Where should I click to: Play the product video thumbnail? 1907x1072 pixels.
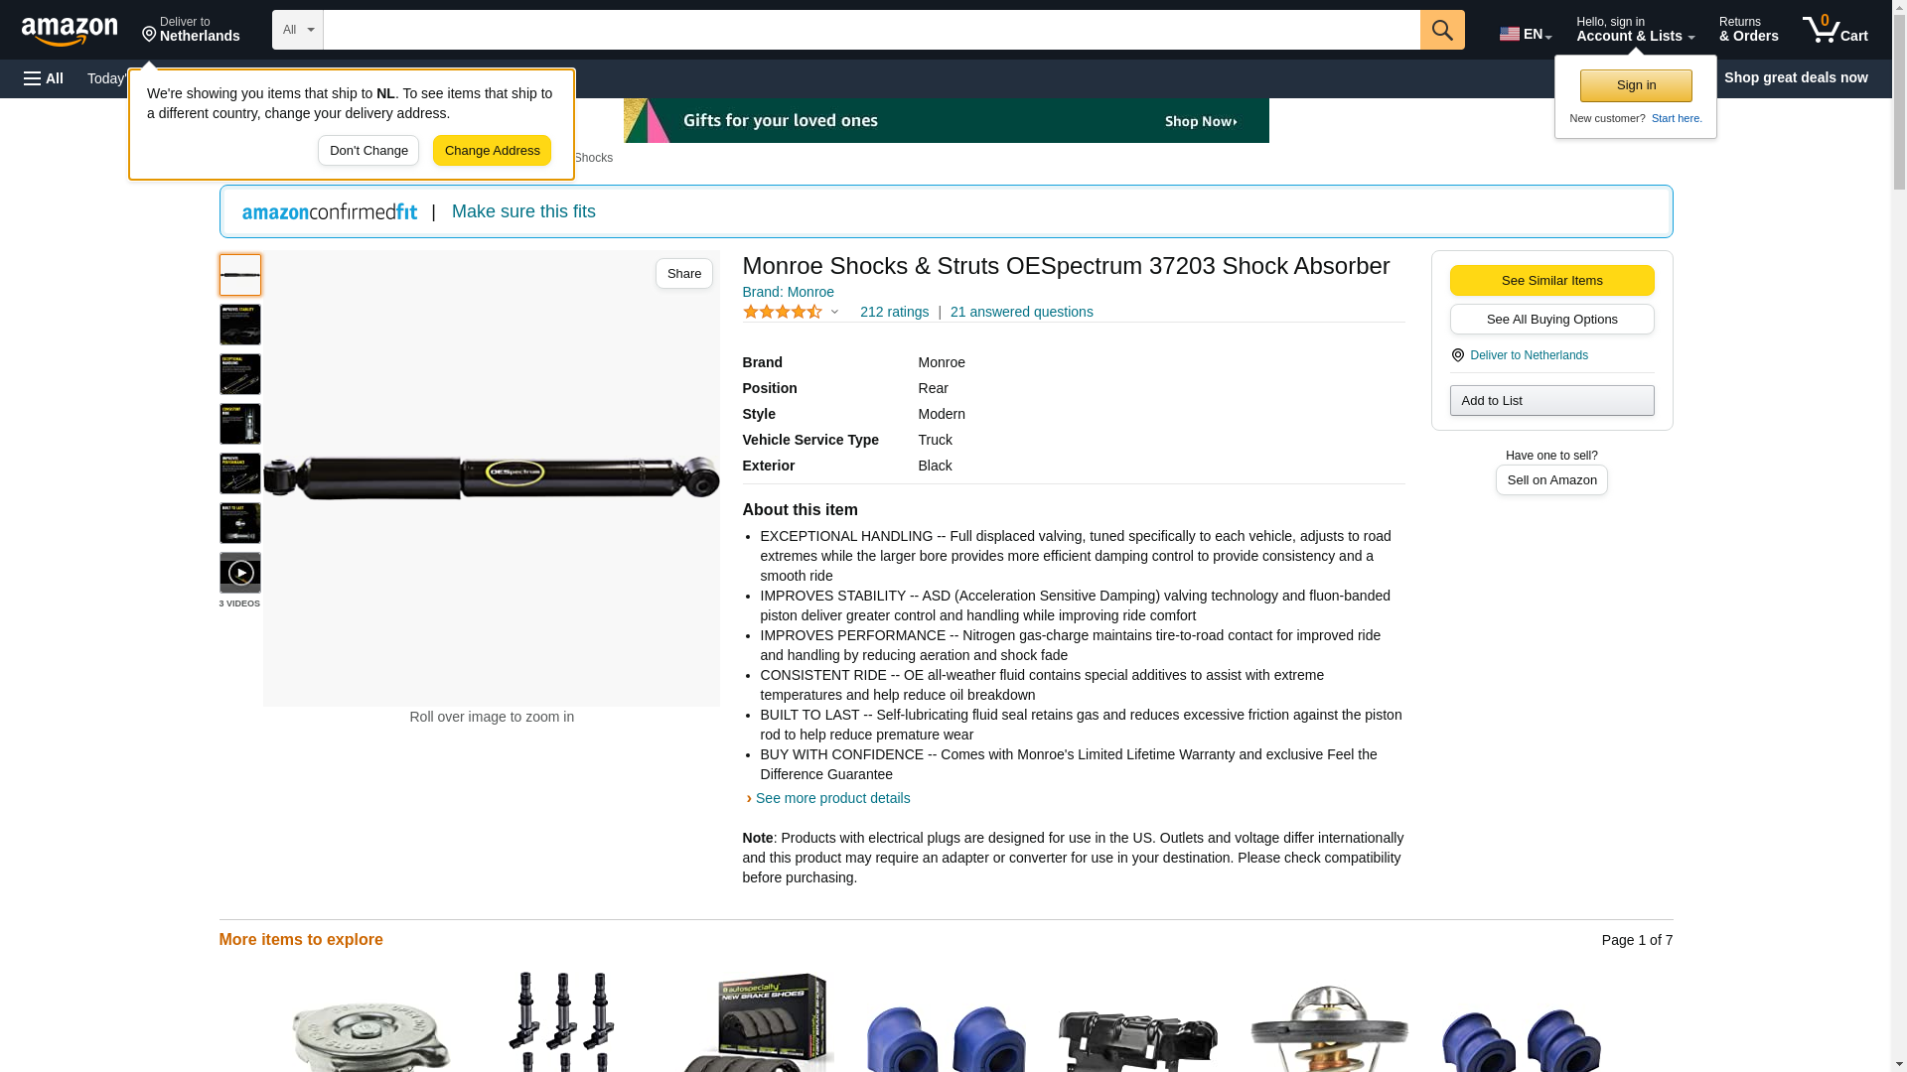[x=240, y=573]
